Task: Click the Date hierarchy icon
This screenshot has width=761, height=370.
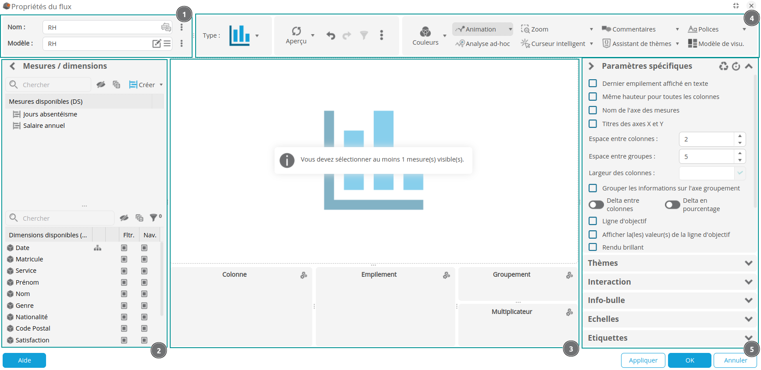Action: pyautogui.click(x=97, y=248)
